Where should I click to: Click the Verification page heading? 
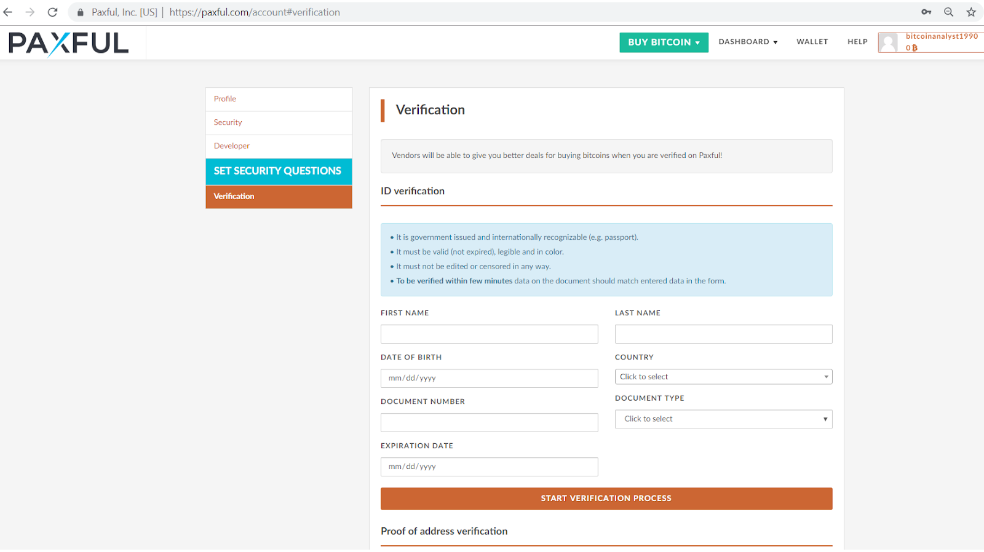(x=430, y=110)
